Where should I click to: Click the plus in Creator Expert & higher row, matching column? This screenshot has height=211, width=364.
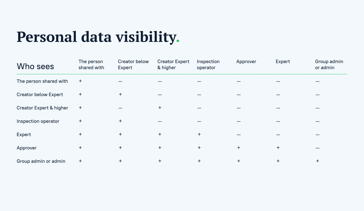pos(160,108)
